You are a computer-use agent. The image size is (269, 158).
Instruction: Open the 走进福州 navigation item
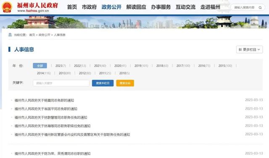[210, 7]
